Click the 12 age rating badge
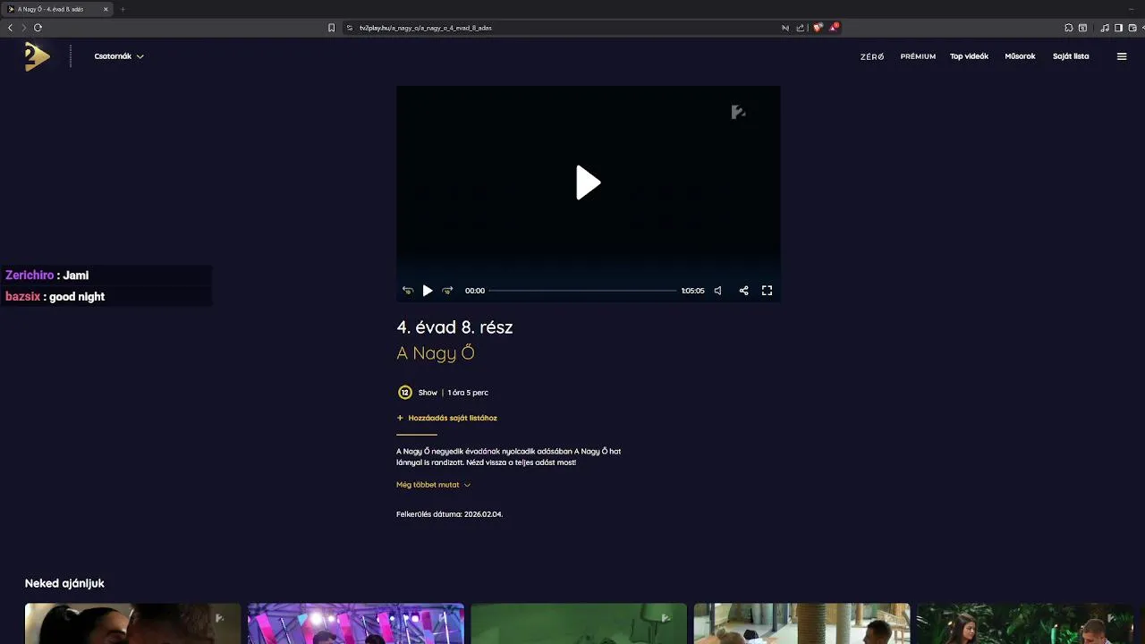The image size is (1145, 644). [405, 393]
